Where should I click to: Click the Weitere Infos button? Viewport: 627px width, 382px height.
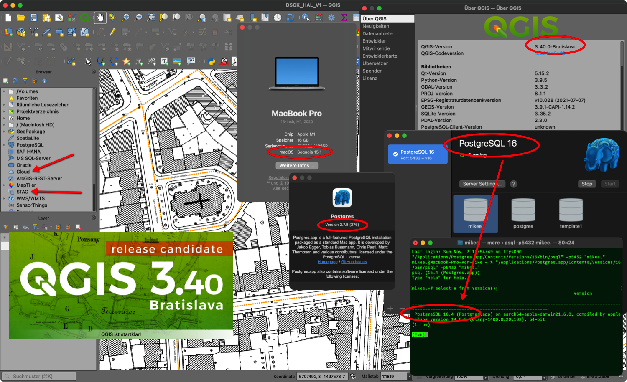[x=296, y=166]
